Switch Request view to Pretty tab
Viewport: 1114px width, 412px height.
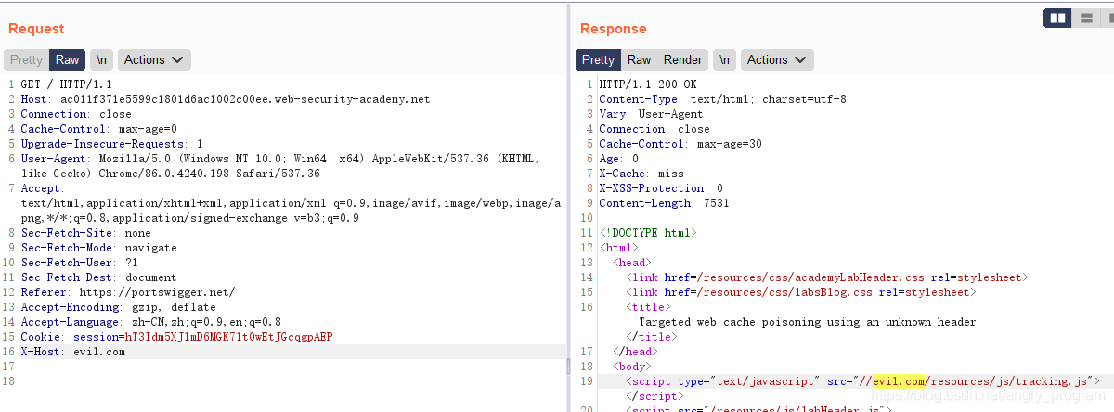tap(26, 59)
